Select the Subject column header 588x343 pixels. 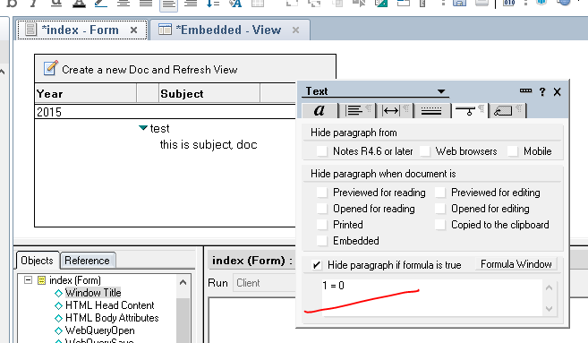click(x=209, y=93)
